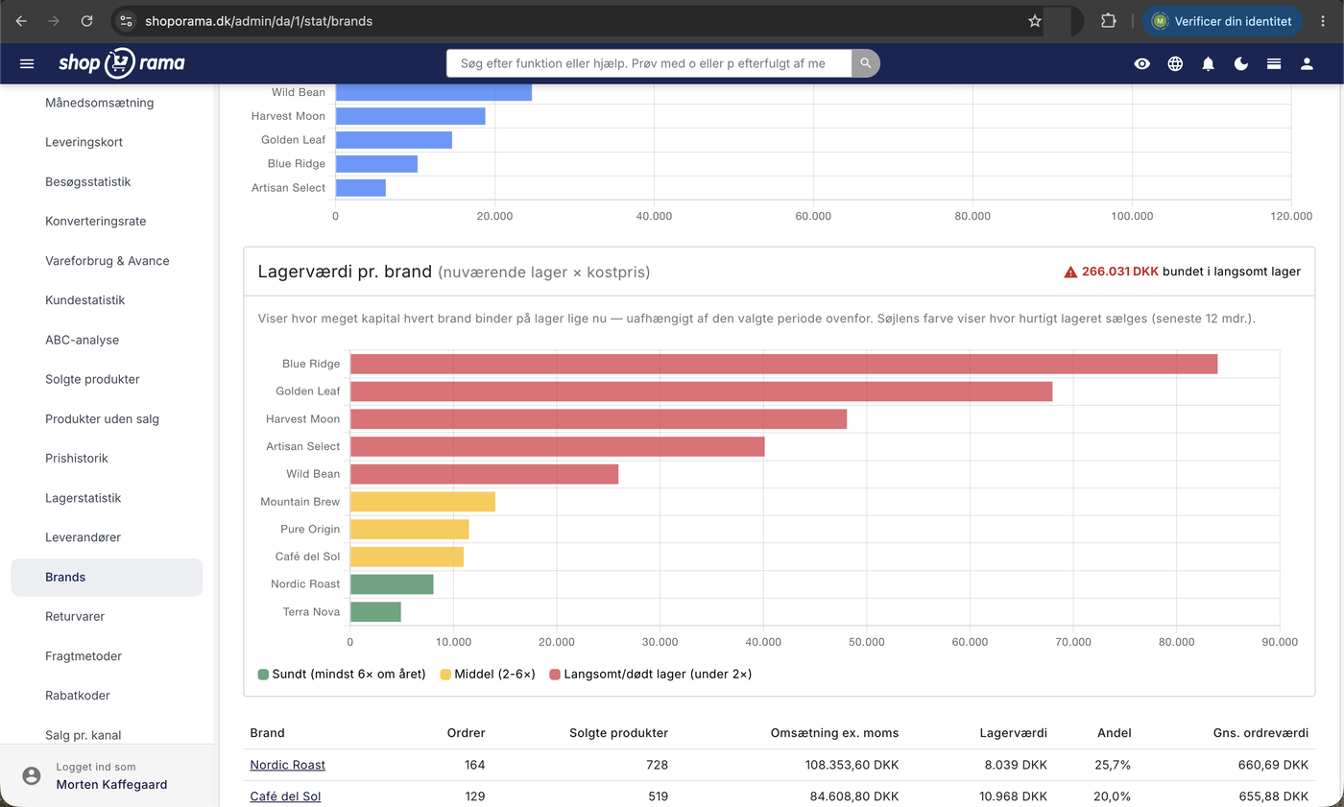
Task: Open the hamburger navigation menu
Action: pos(27,63)
